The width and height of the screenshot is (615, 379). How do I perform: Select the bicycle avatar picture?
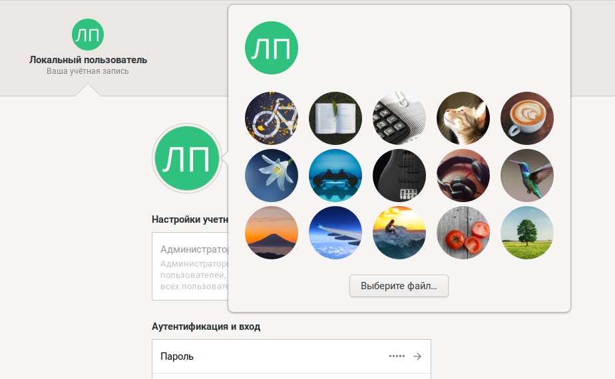272,118
